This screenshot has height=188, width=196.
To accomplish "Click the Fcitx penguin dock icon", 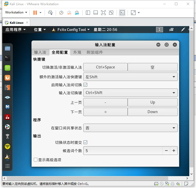I will [x=7, y=157].
